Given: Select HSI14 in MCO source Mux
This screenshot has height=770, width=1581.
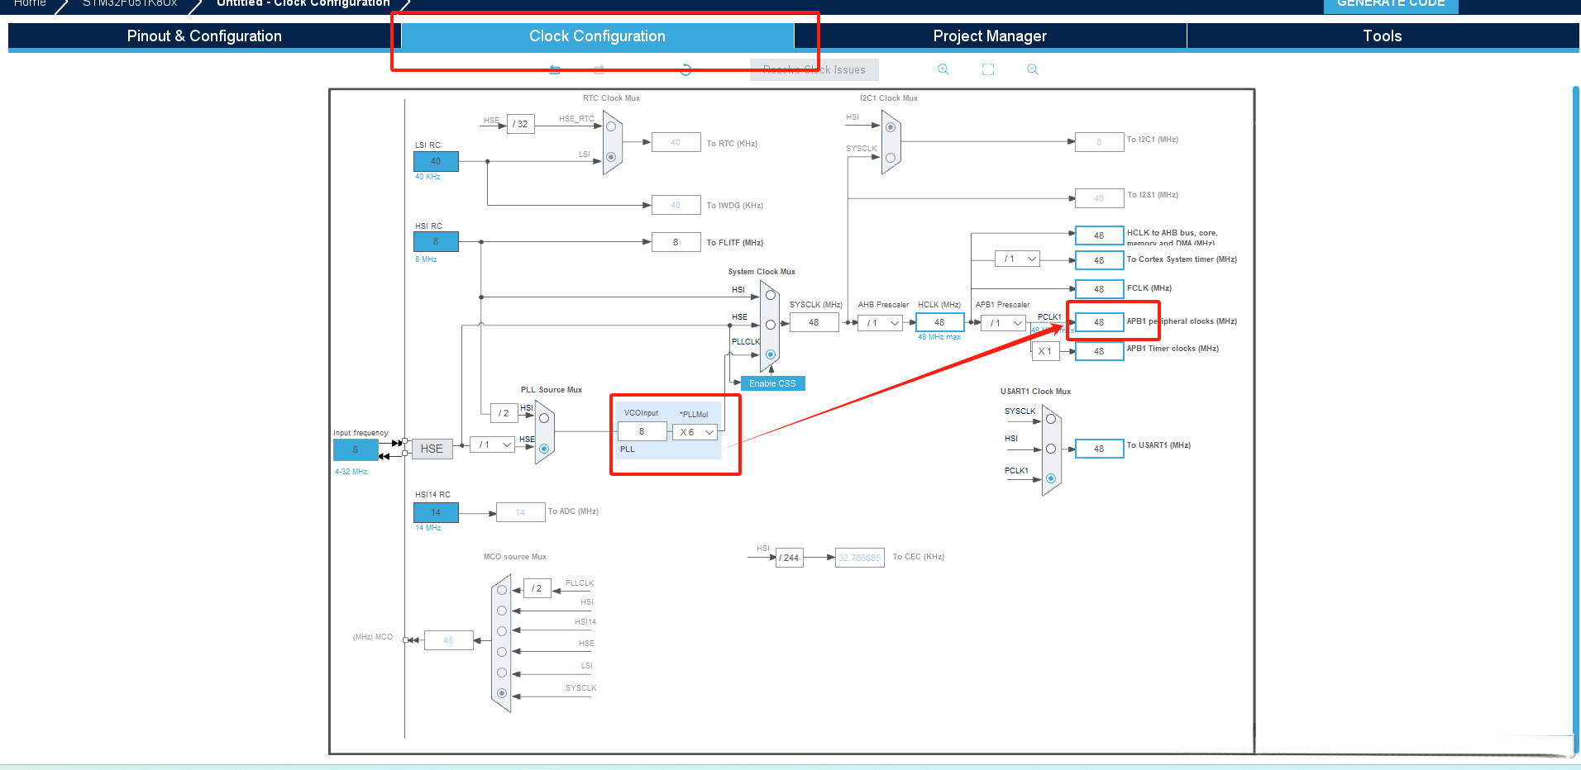Looking at the screenshot, I should (x=502, y=631).
